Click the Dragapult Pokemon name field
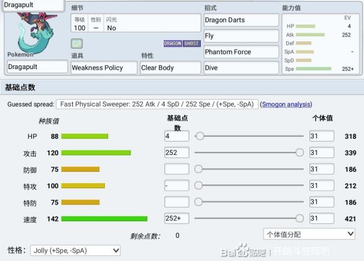The width and height of the screenshot is (364, 261). point(38,67)
